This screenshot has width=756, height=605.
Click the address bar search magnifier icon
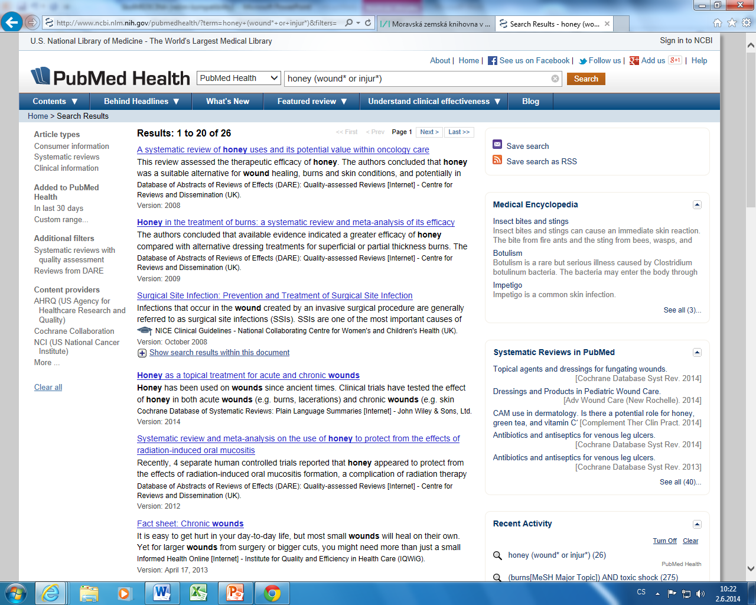point(348,23)
